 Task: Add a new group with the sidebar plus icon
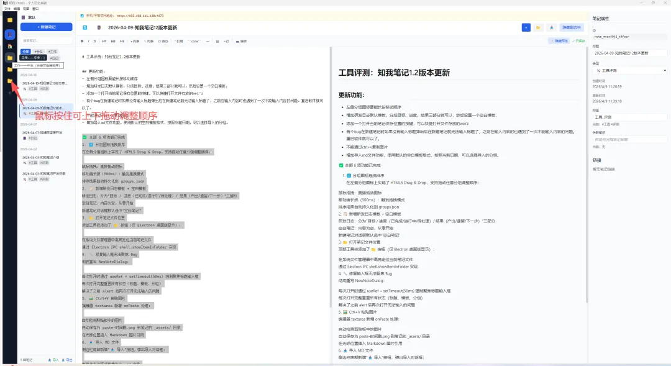(x=10, y=93)
